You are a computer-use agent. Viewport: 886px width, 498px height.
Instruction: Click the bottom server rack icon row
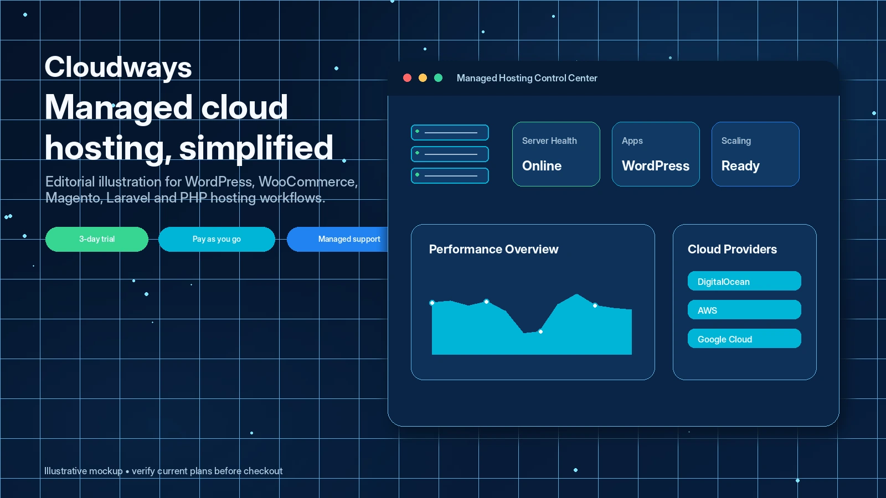450,175
